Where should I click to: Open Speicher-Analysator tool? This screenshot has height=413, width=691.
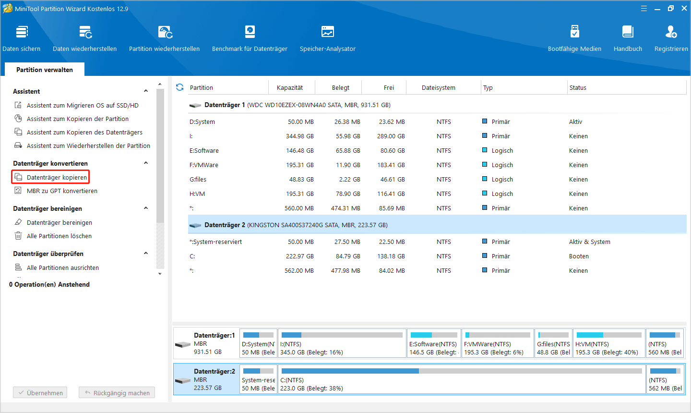[328, 38]
